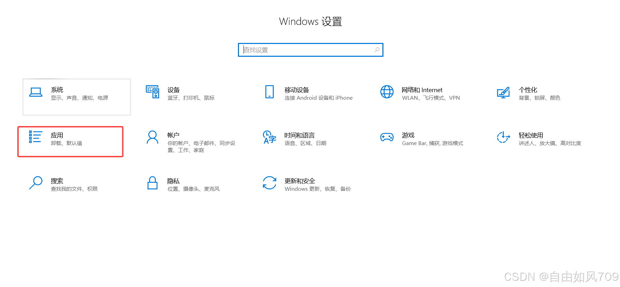Screen dimensions: 620x287
Task: Open 时间和语言 settings title
Action: (x=300, y=135)
